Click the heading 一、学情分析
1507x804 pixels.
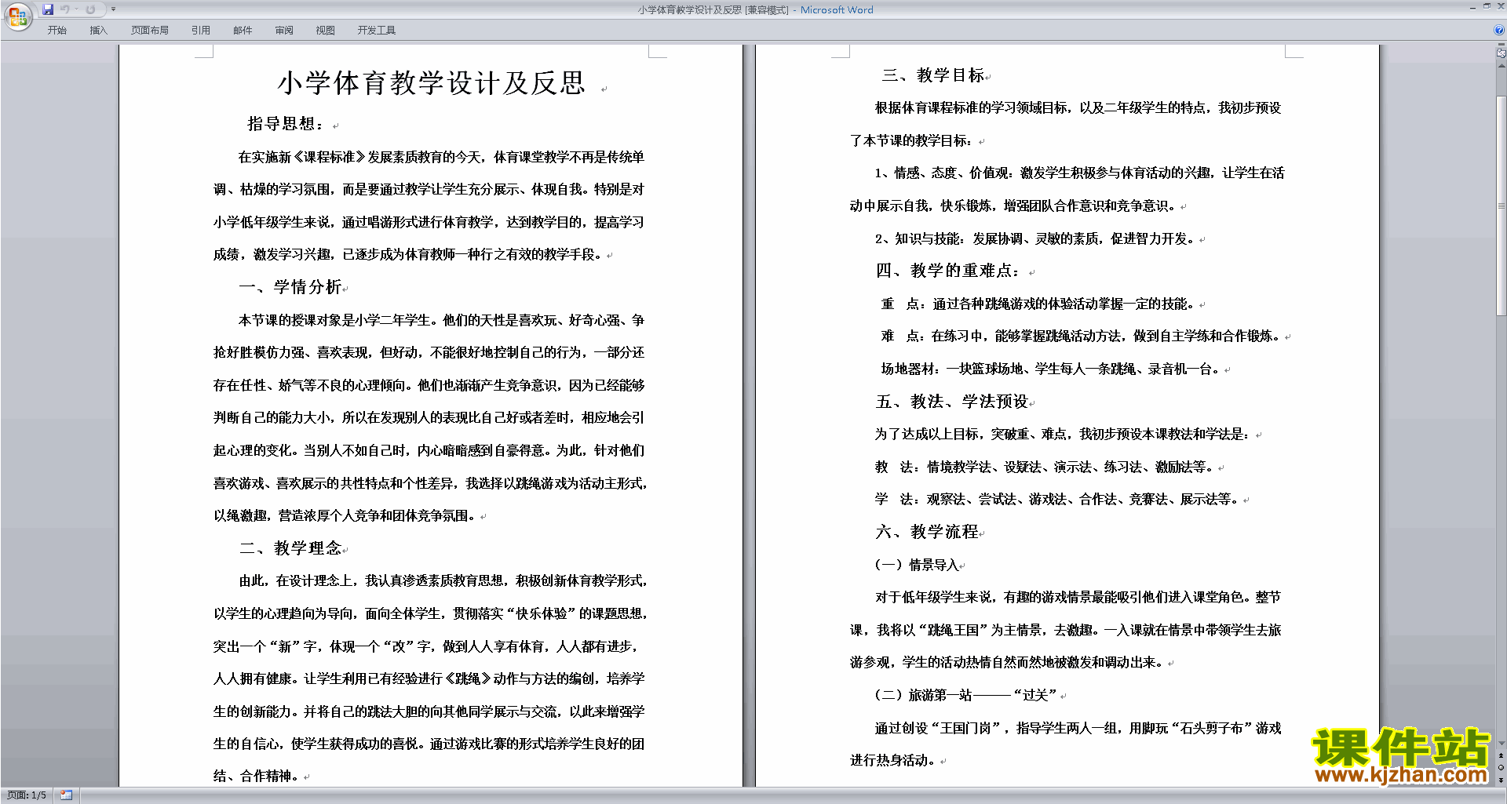click(290, 287)
